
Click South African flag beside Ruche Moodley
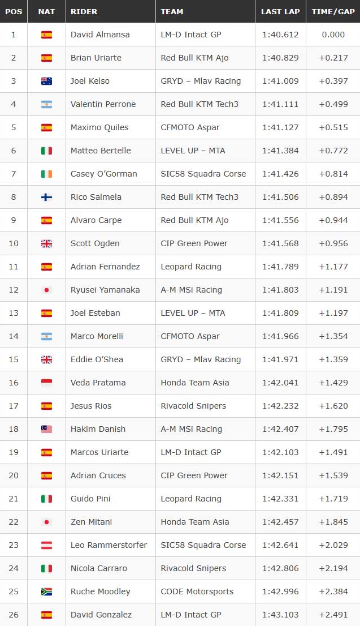[x=46, y=591]
